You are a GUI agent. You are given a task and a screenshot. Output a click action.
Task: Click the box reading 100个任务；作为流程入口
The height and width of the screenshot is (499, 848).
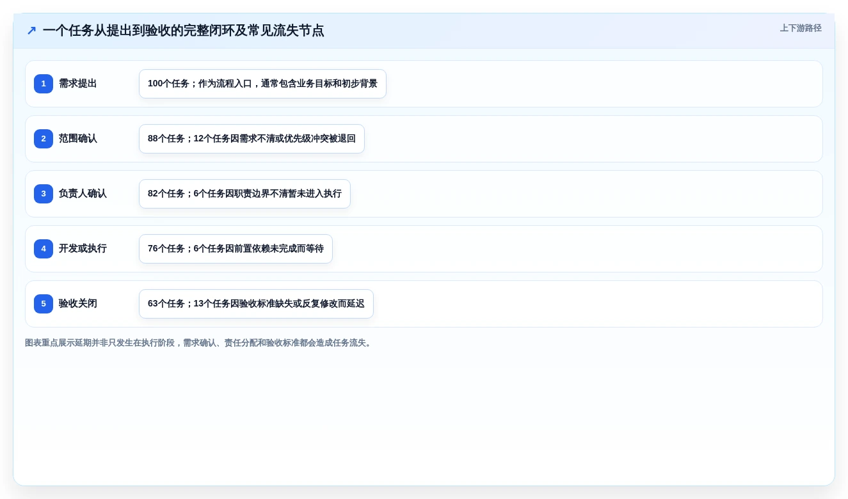(x=262, y=84)
